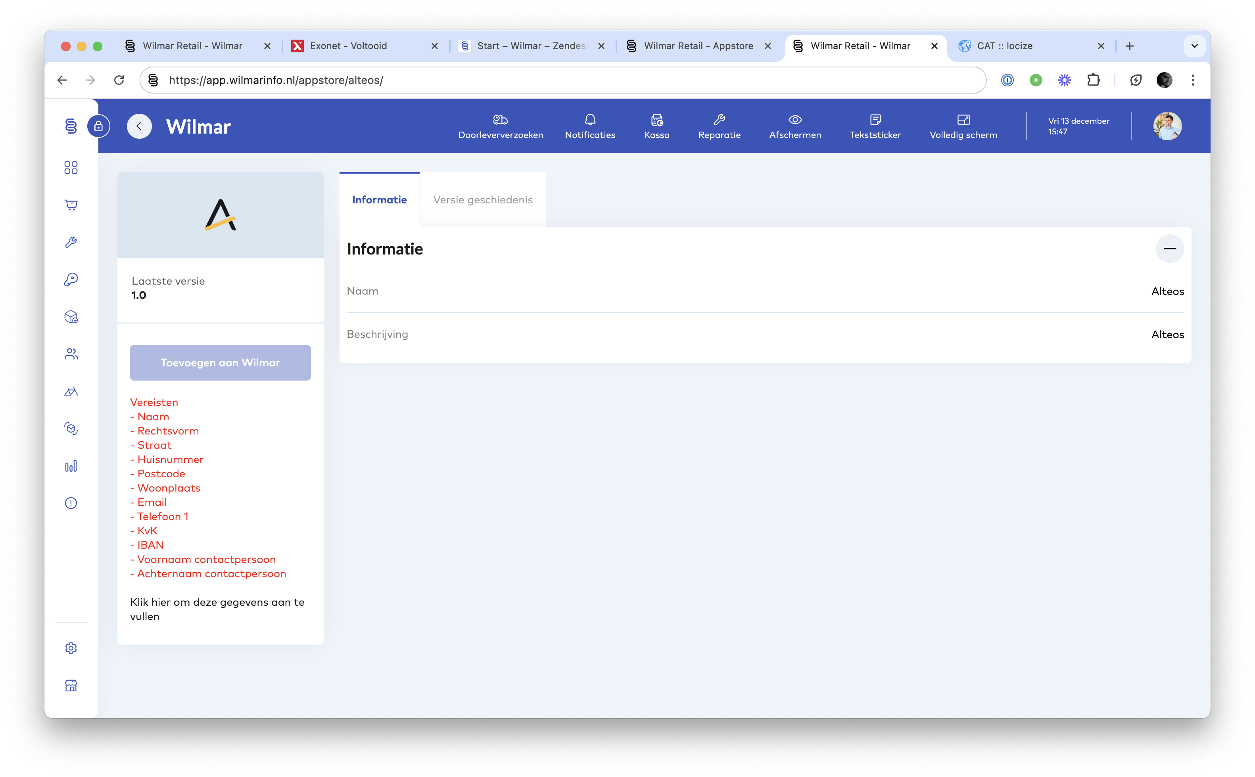
Task: Collapse the Informatie section with minus button
Action: pyautogui.click(x=1169, y=249)
